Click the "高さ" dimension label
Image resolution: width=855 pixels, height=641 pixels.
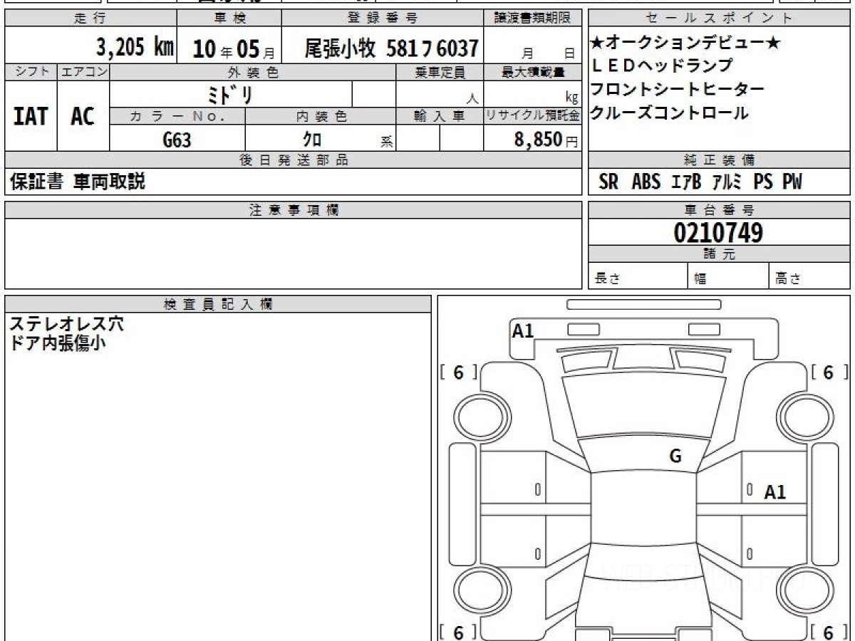(788, 278)
